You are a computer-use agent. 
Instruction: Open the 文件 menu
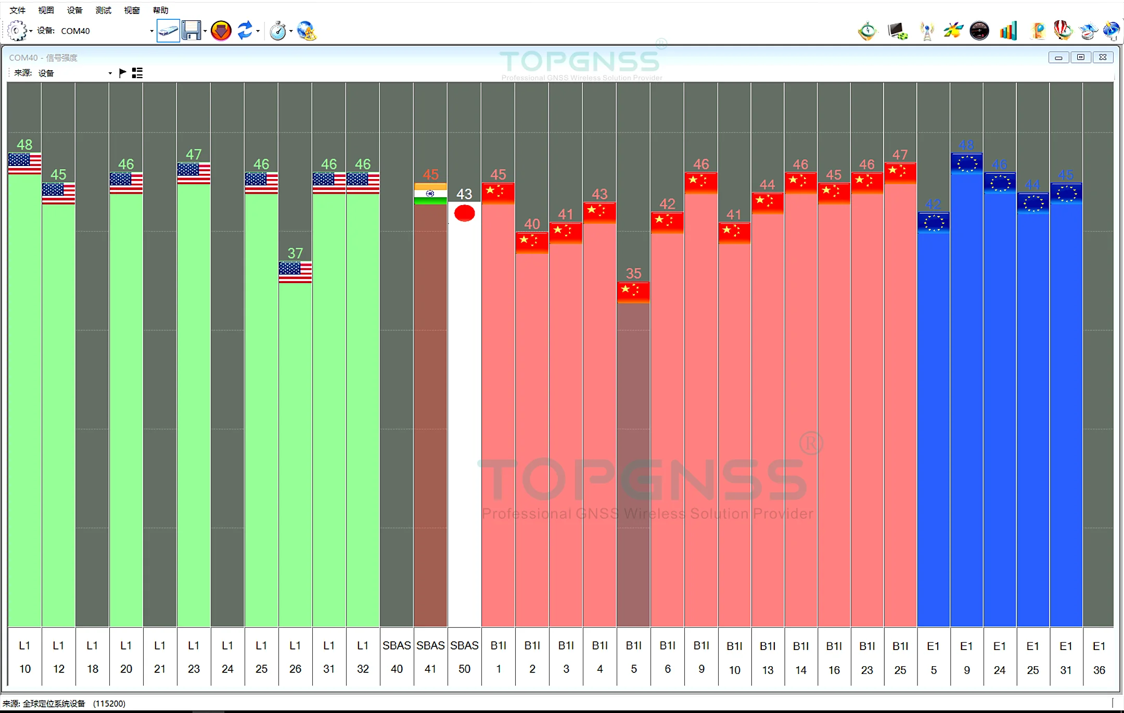(x=17, y=10)
